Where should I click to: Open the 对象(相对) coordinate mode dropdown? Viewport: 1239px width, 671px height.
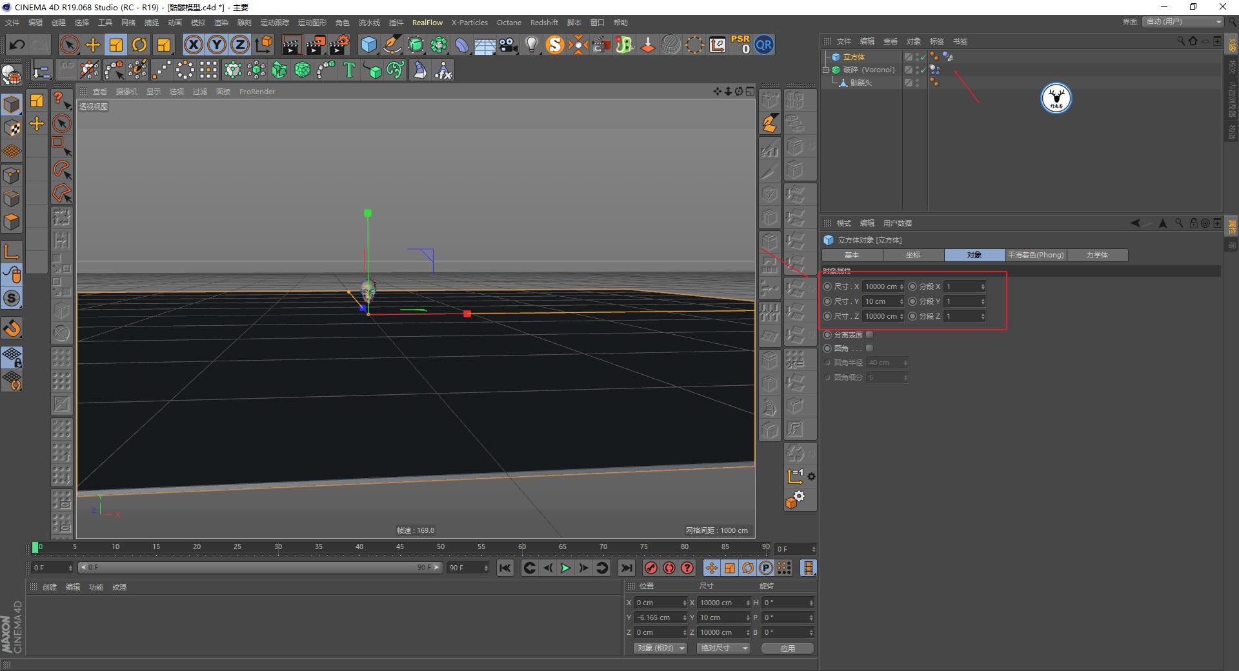point(660,648)
